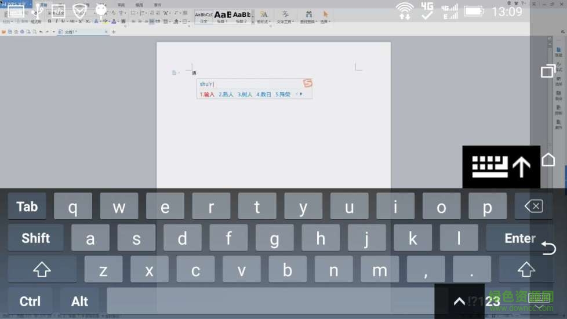Toggle the up-arrow caps key right of the period
The height and width of the screenshot is (319, 567).
coord(526,270)
